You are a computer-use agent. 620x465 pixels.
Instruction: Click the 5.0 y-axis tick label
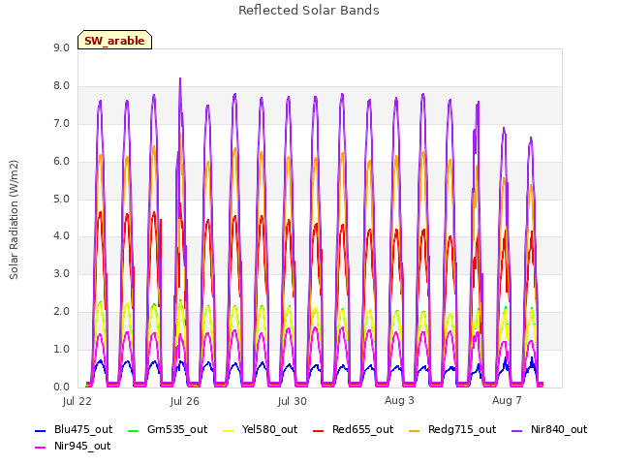point(61,199)
